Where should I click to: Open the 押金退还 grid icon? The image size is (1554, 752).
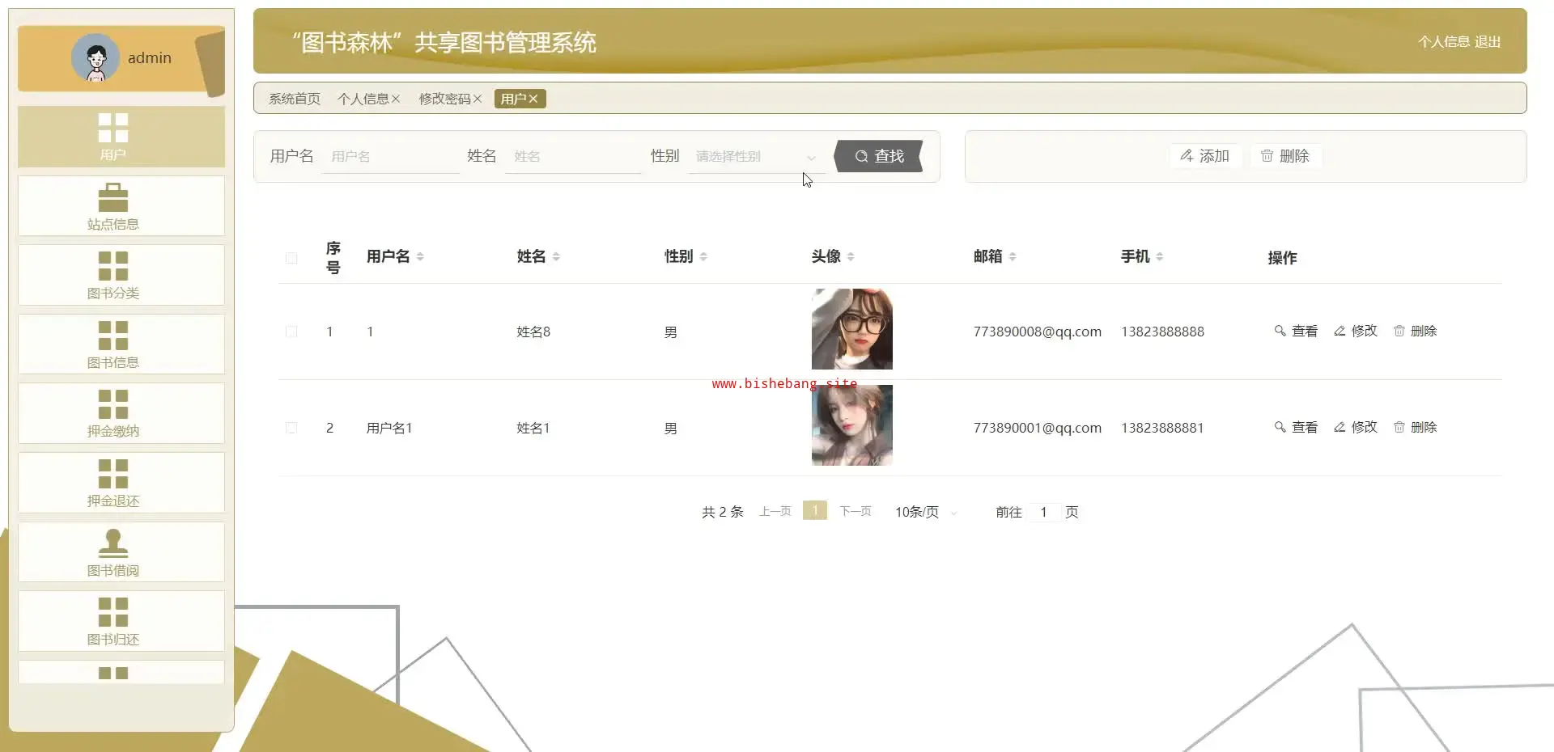pos(113,474)
